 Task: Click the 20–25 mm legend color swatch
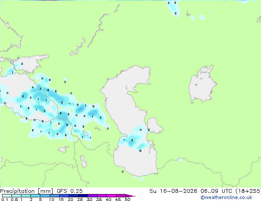click(73, 196)
